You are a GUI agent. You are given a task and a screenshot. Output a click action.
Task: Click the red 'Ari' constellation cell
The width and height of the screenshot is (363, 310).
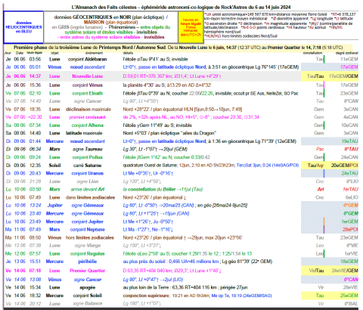tap(321, 189)
